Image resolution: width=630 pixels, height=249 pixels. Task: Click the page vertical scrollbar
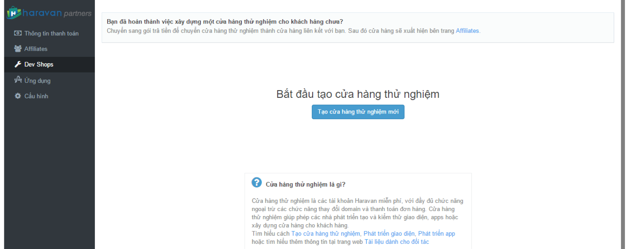624,124
